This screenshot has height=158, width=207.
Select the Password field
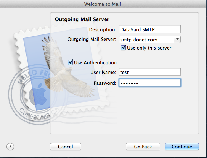[x=150, y=83]
